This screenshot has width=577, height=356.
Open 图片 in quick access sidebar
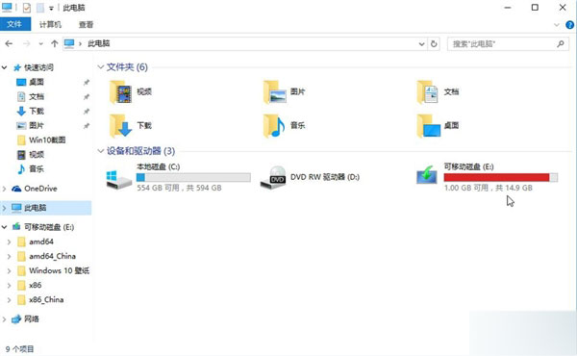[x=37, y=125]
